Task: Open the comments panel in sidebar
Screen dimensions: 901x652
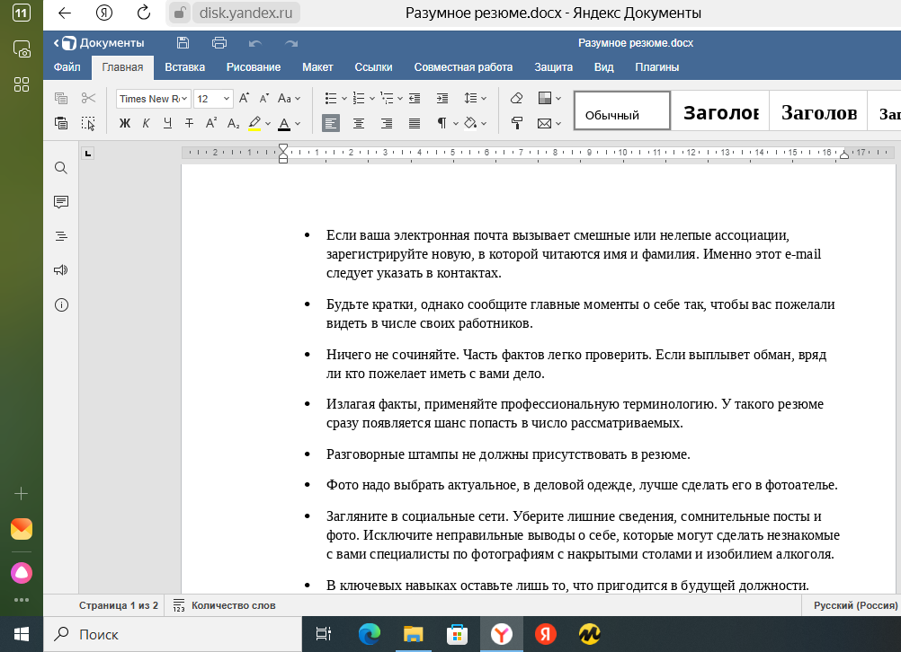Action: (61, 202)
